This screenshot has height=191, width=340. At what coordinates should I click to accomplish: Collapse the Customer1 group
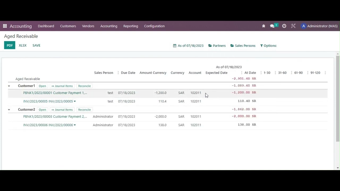(9, 86)
